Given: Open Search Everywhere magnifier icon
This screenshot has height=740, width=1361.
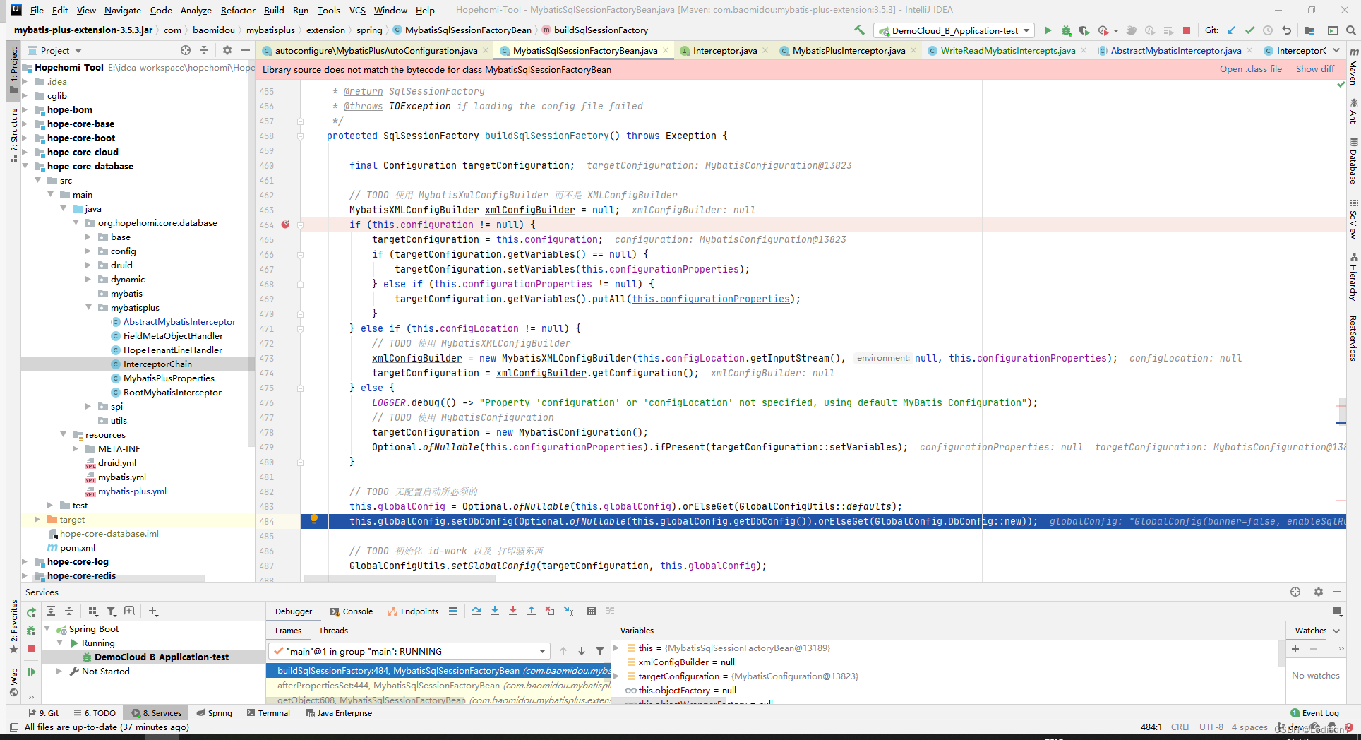Looking at the screenshot, I should coord(1350,30).
